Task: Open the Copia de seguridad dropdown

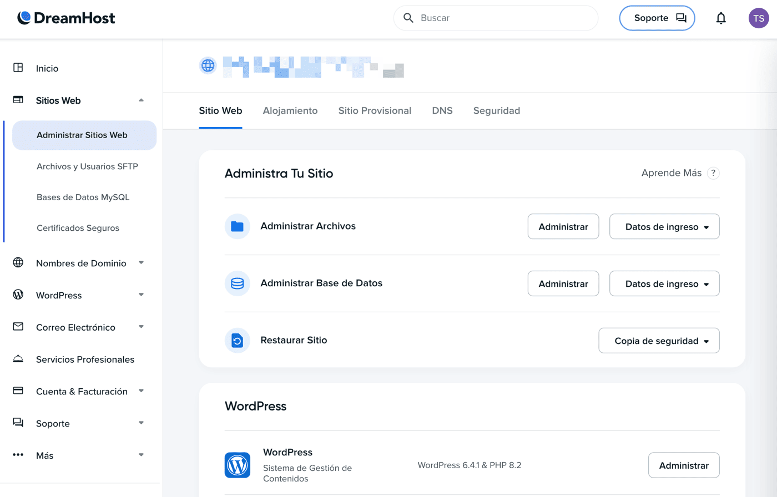Action: pos(659,341)
